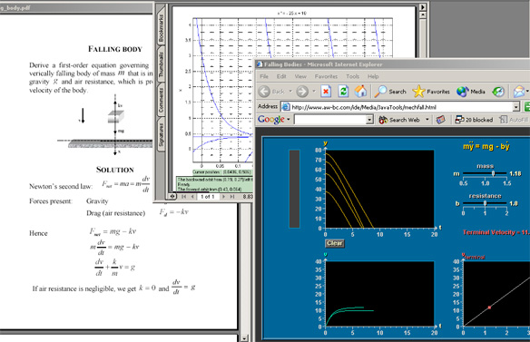
Task: Open the Favorites star in IE toolbar
Action: click(x=431, y=92)
